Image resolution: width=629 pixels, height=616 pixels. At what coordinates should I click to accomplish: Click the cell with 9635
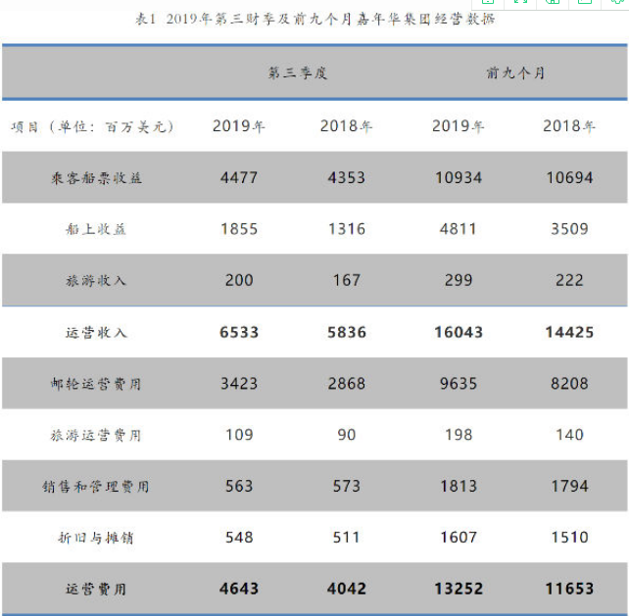pos(459,384)
